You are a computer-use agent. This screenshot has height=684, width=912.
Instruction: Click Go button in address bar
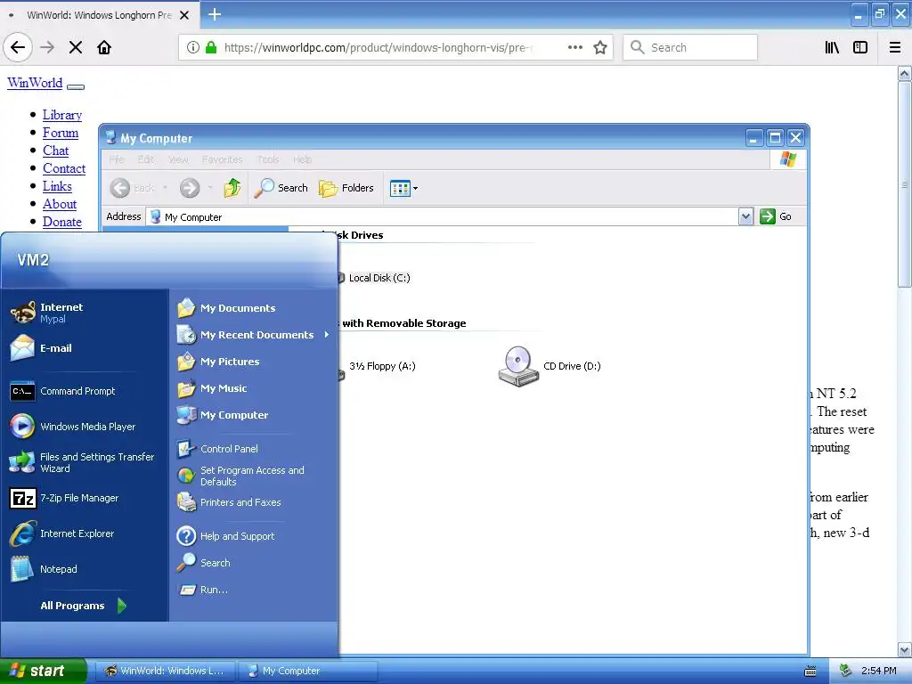click(x=776, y=216)
